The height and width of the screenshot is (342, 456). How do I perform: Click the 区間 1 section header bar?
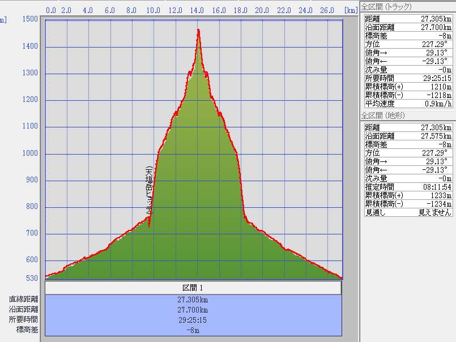point(193,288)
